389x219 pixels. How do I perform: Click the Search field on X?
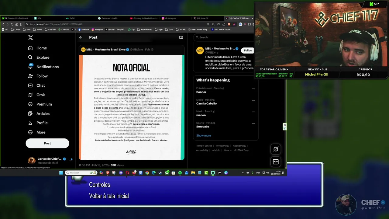pos(224,37)
